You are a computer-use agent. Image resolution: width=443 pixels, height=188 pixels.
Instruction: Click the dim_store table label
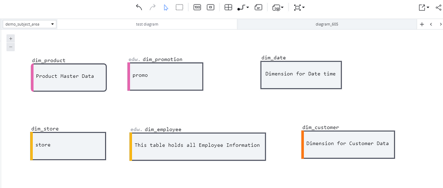pos(45,129)
